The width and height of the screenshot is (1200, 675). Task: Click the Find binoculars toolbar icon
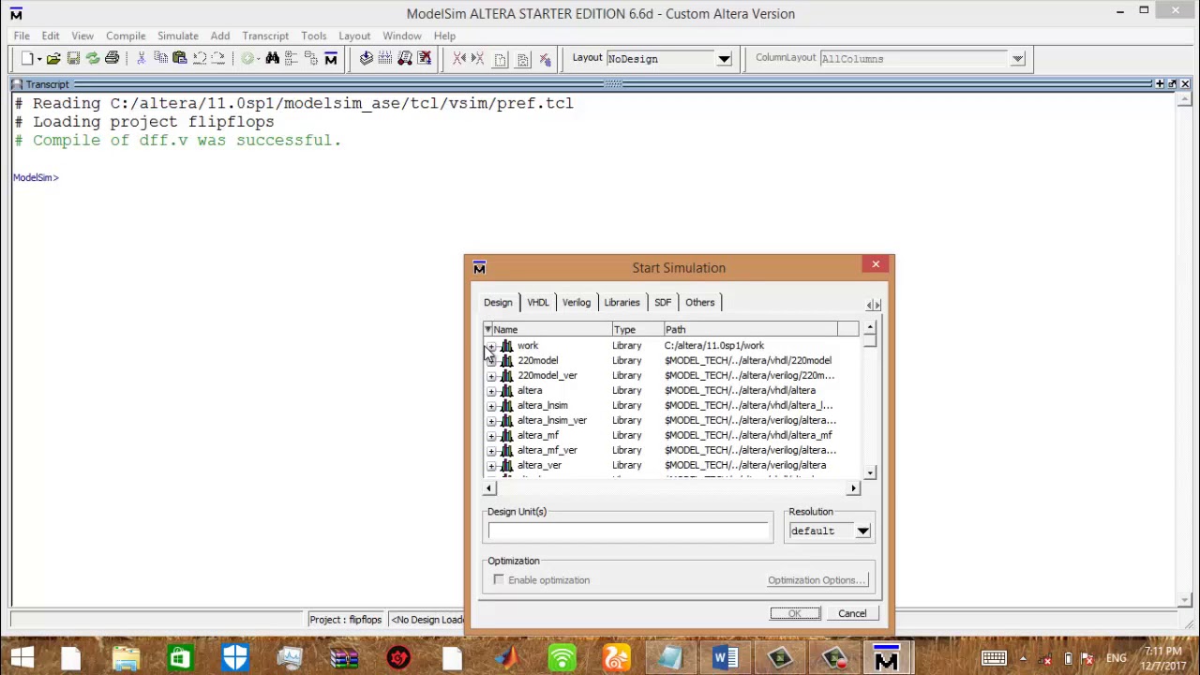(272, 58)
